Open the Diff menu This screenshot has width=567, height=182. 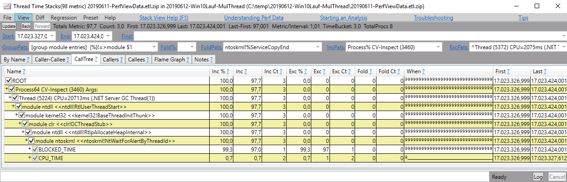(40, 18)
